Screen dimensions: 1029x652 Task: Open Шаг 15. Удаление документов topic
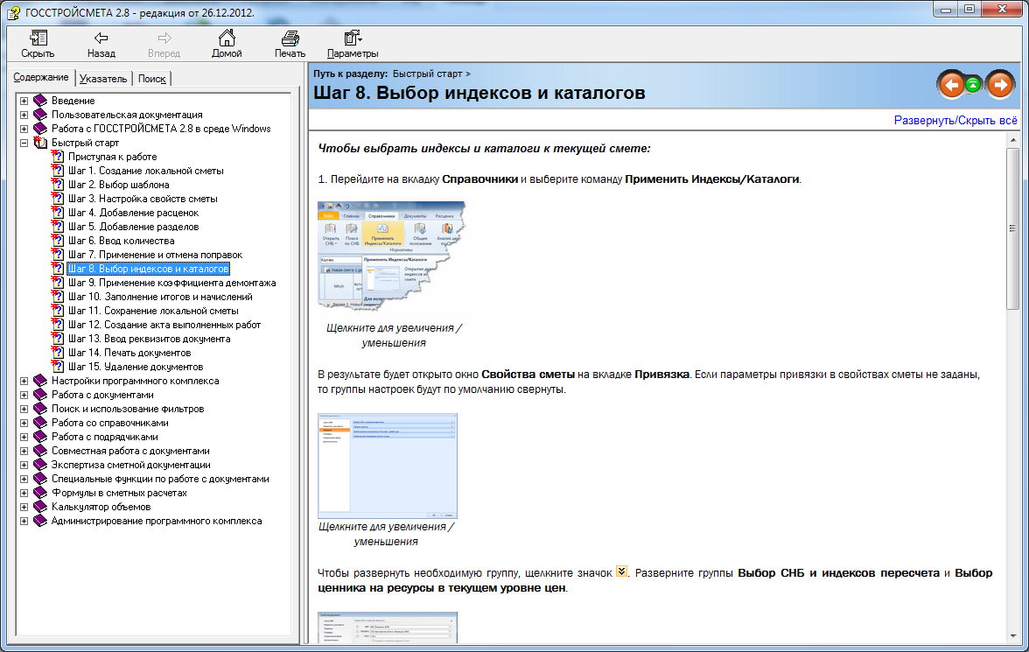click(x=136, y=367)
